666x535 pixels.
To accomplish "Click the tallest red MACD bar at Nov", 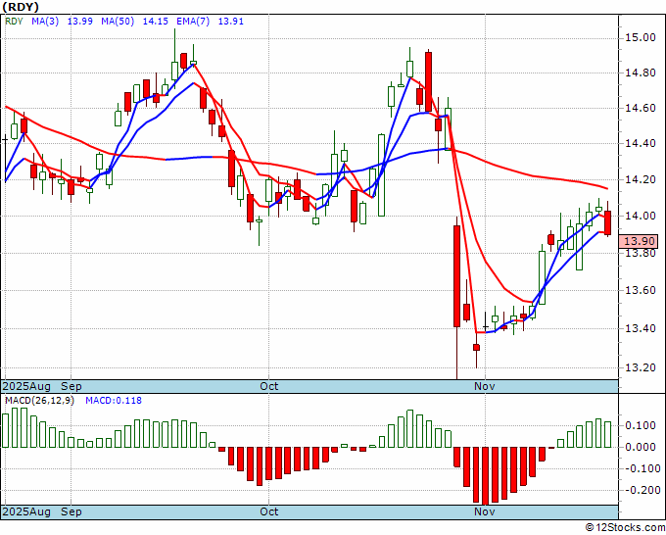I will click(486, 475).
